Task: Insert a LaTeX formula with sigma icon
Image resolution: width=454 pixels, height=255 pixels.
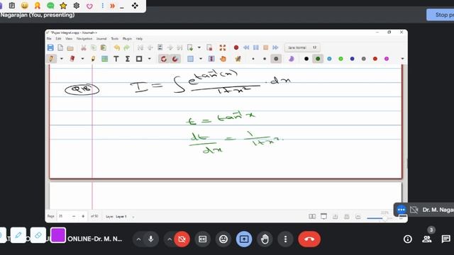Action: click(128, 59)
